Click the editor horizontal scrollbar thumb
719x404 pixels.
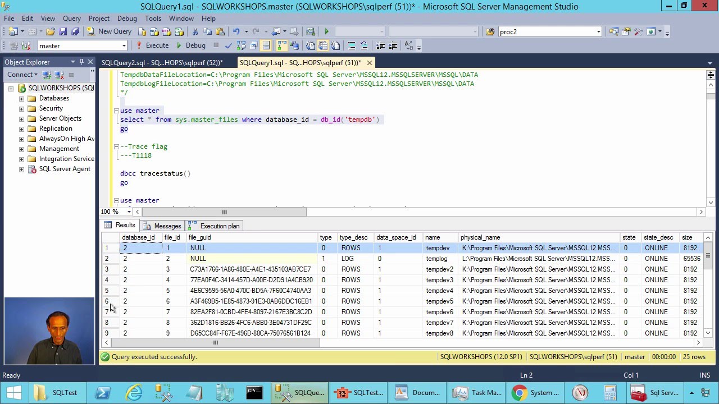click(x=224, y=212)
